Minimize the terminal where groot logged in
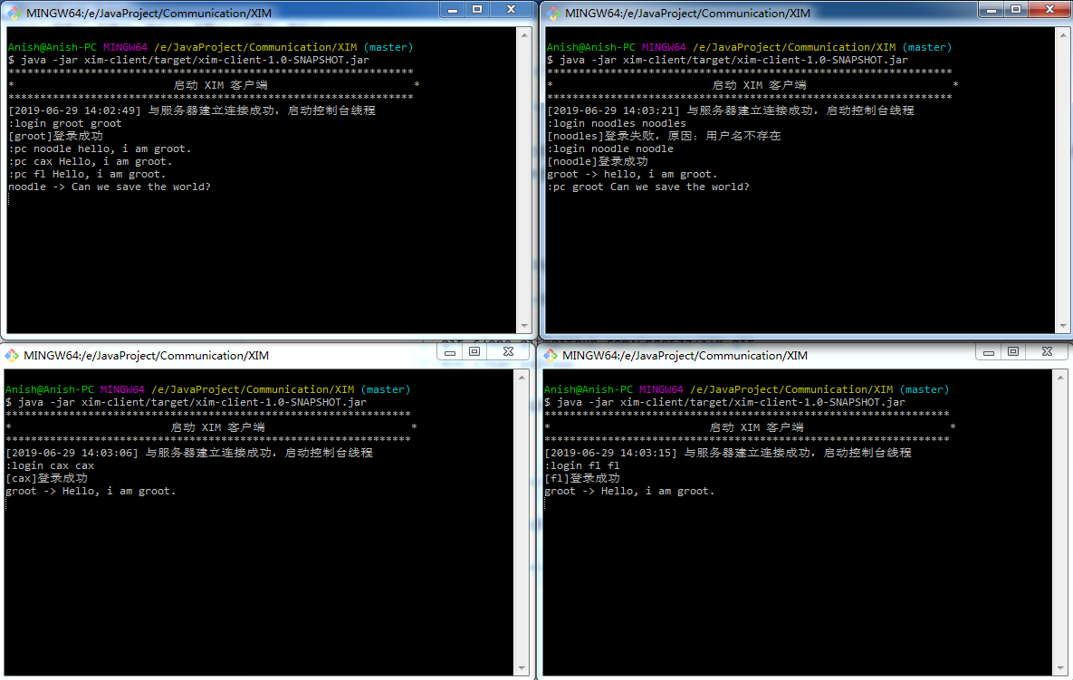This screenshot has height=680, width=1073. click(x=453, y=10)
